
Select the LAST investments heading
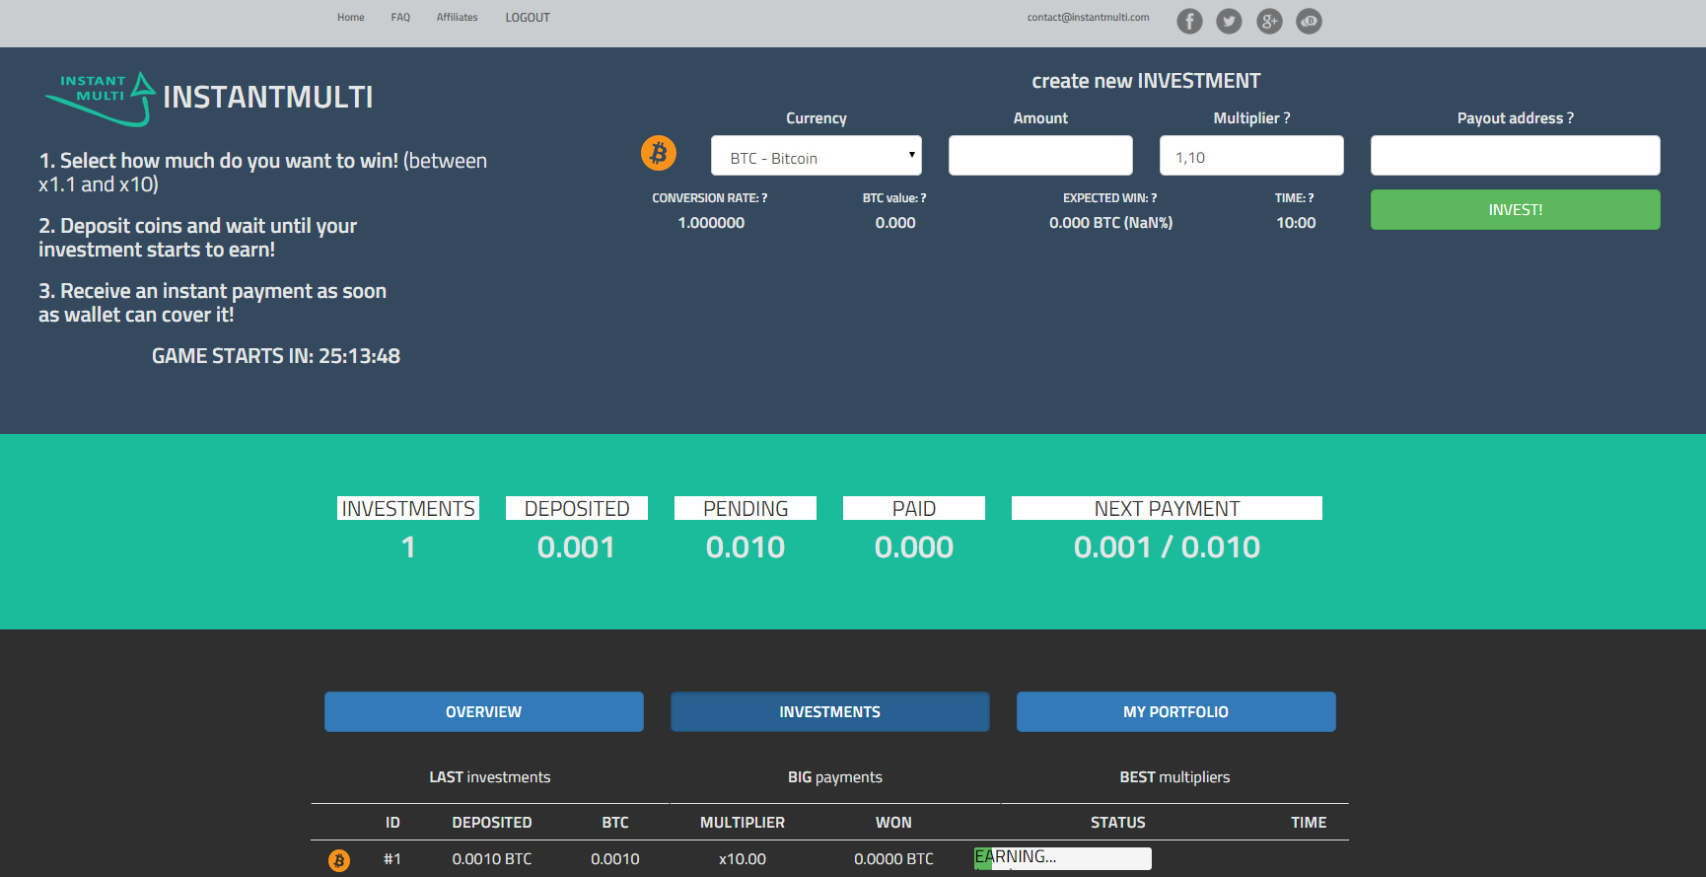[490, 777]
